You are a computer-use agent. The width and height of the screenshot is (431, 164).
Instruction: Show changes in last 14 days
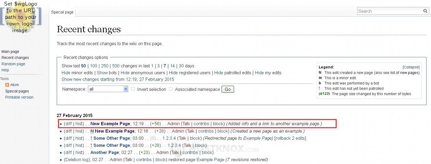pyautogui.click(x=172, y=66)
